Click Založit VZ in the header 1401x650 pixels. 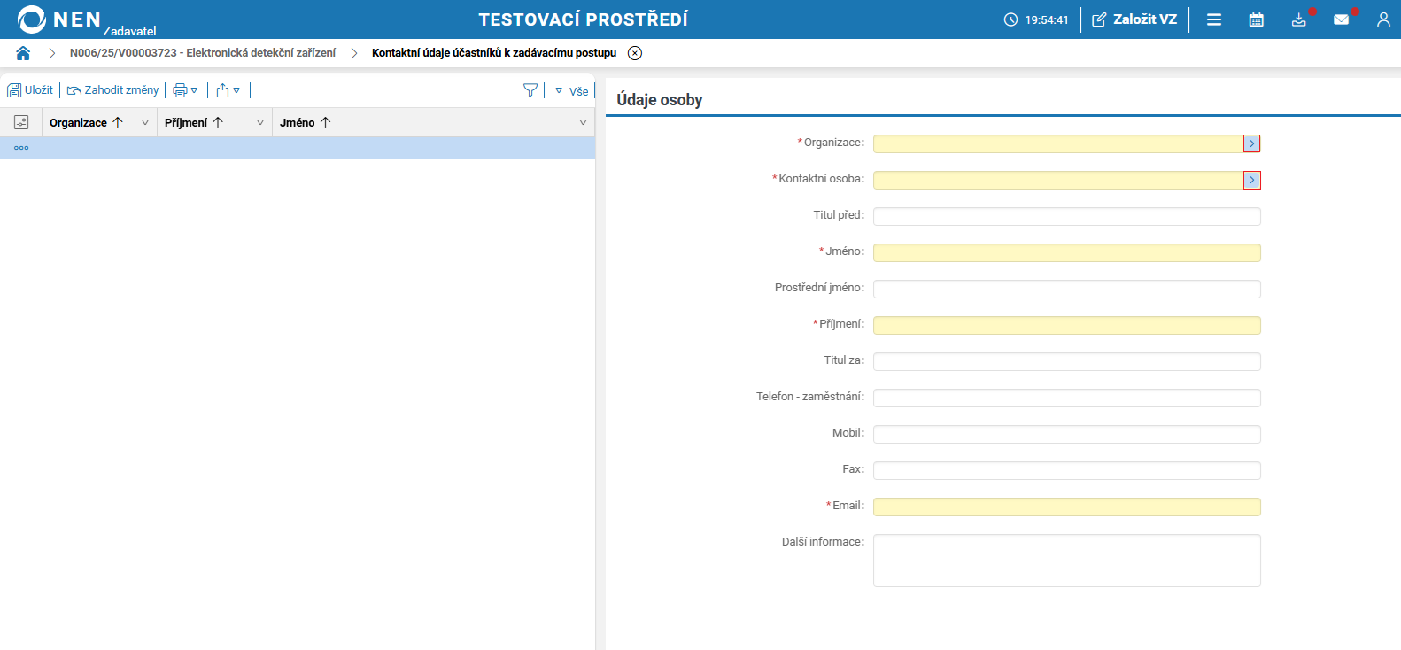coord(1134,19)
